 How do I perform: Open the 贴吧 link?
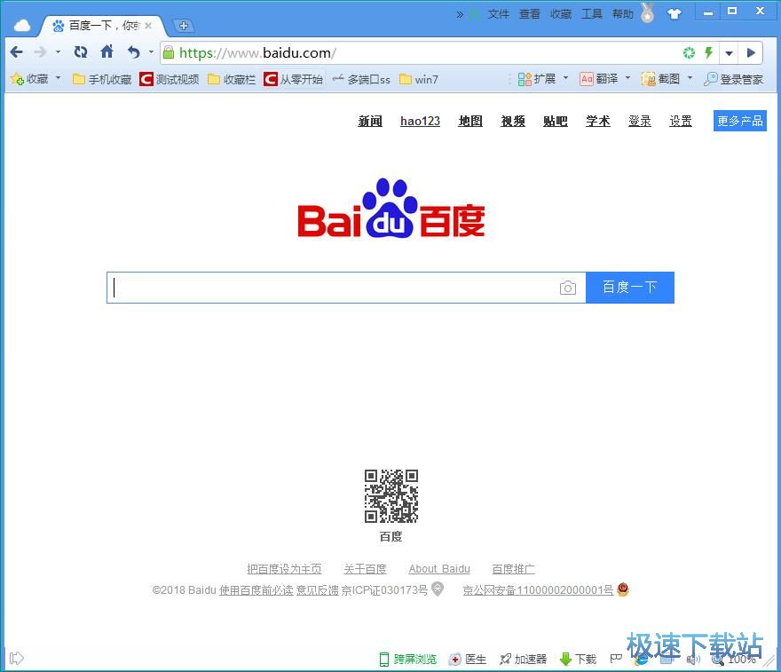[556, 121]
